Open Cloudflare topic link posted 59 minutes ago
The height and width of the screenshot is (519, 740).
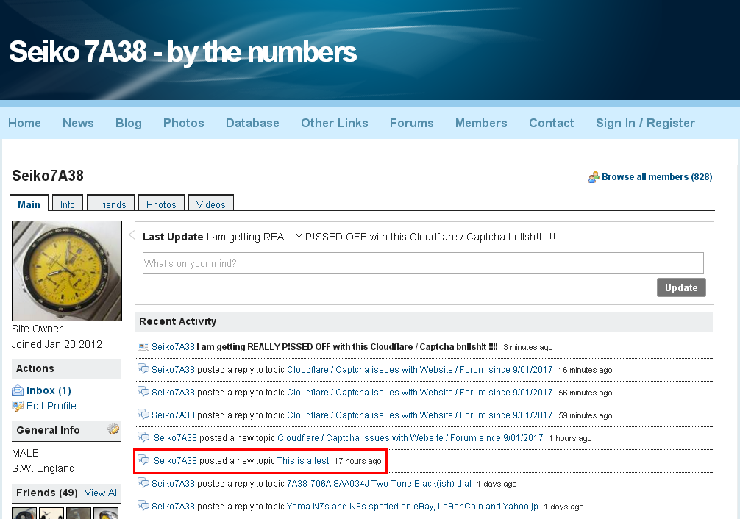tap(419, 415)
